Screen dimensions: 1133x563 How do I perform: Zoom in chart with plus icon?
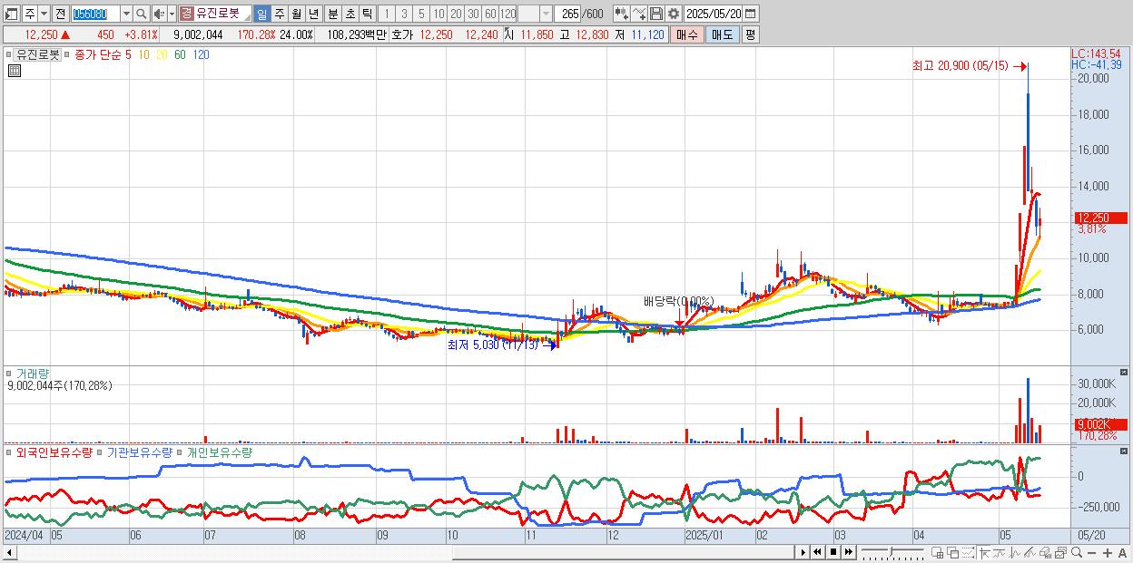(x=1108, y=552)
